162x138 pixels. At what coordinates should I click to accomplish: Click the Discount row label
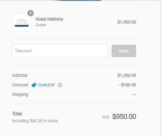coord(20,85)
